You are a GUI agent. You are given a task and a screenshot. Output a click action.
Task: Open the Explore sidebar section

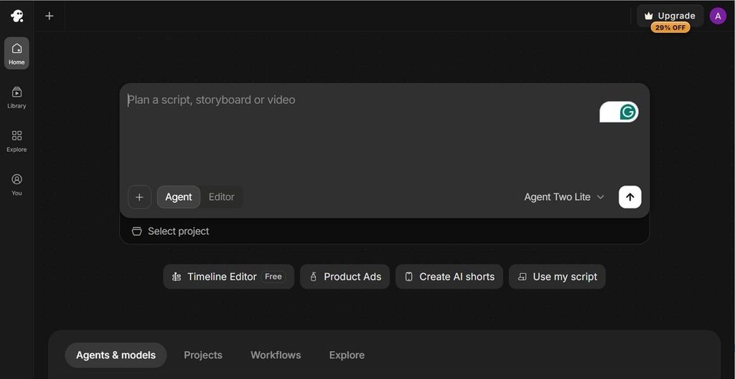pyautogui.click(x=17, y=141)
